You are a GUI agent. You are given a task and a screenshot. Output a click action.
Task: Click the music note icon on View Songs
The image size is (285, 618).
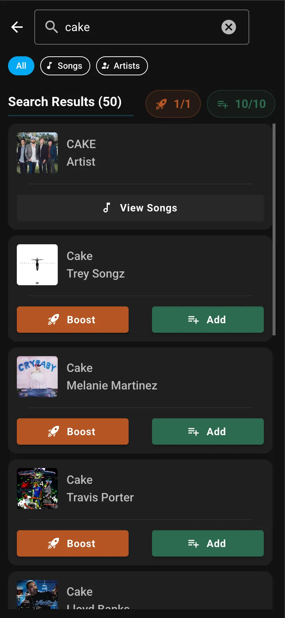click(106, 208)
